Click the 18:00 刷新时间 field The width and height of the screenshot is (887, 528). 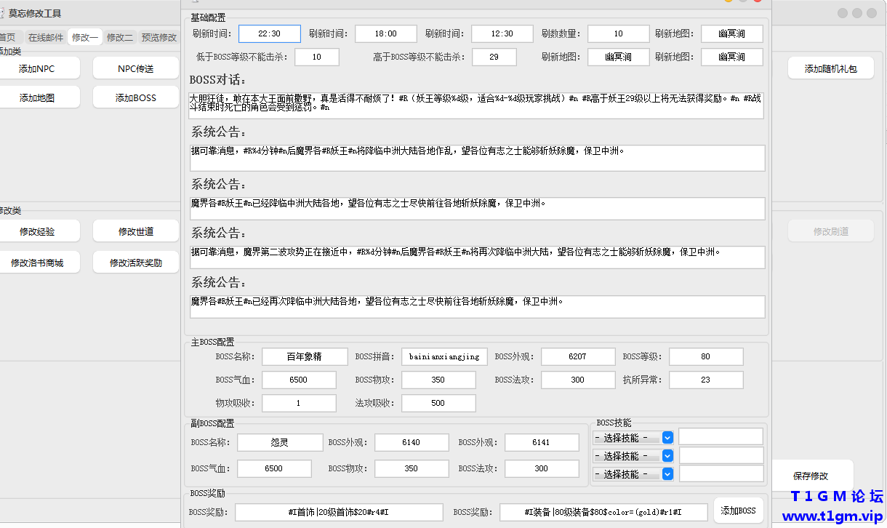[386, 33]
